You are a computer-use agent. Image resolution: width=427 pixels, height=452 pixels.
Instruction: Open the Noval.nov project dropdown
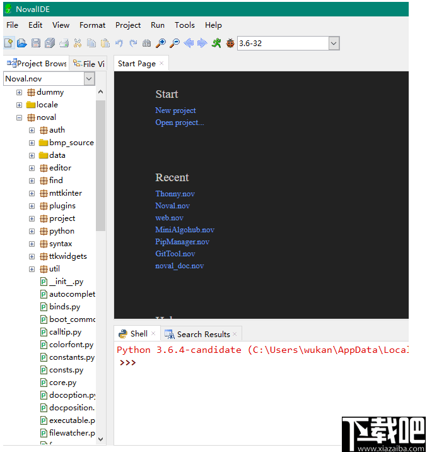click(x=90, y=79)
